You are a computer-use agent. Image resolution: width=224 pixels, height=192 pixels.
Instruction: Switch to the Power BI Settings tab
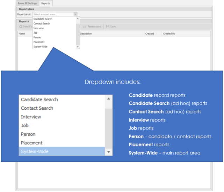[x=27, y=3]
